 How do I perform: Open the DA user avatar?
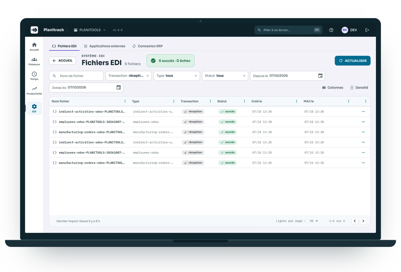click(x=345, y=30)
